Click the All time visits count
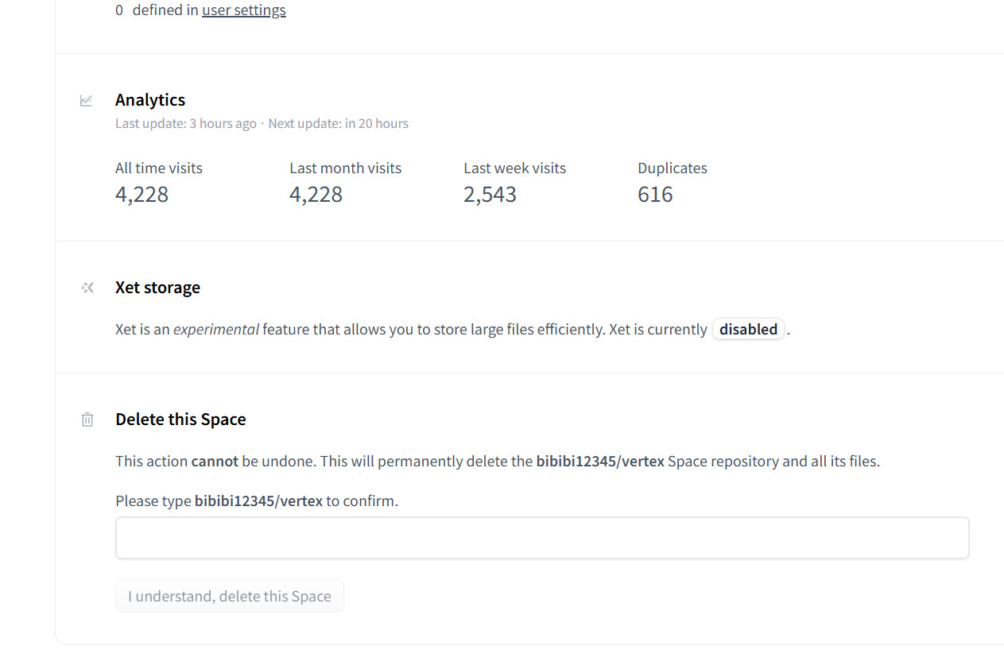The height and width of the screenshot is (665, 1004). [141, 195]
